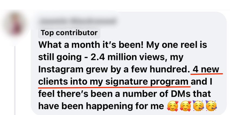Click the underlined 4 new text

[x=206, y=69]
